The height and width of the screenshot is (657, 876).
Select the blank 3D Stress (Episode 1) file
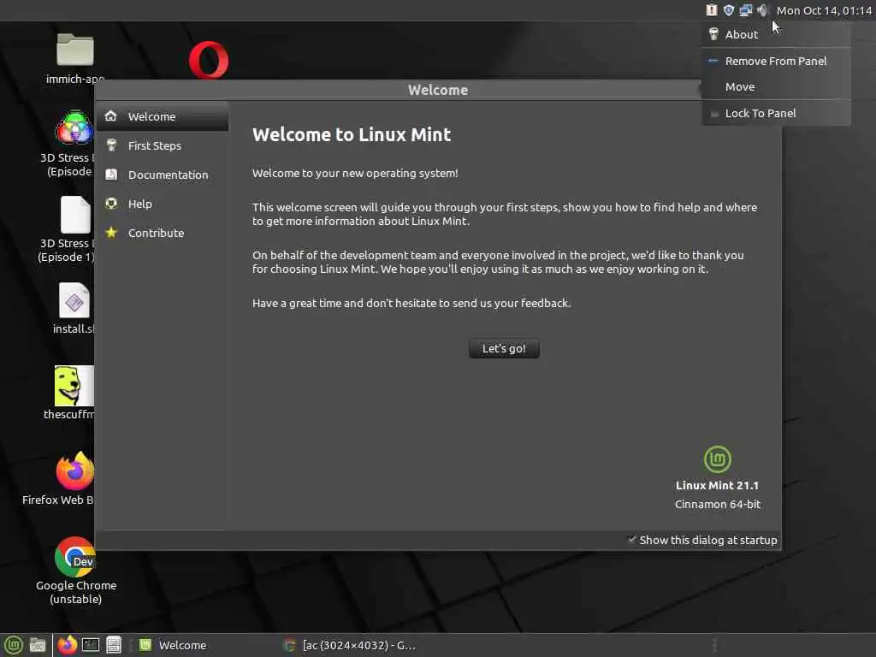click(x=75, y=215)
